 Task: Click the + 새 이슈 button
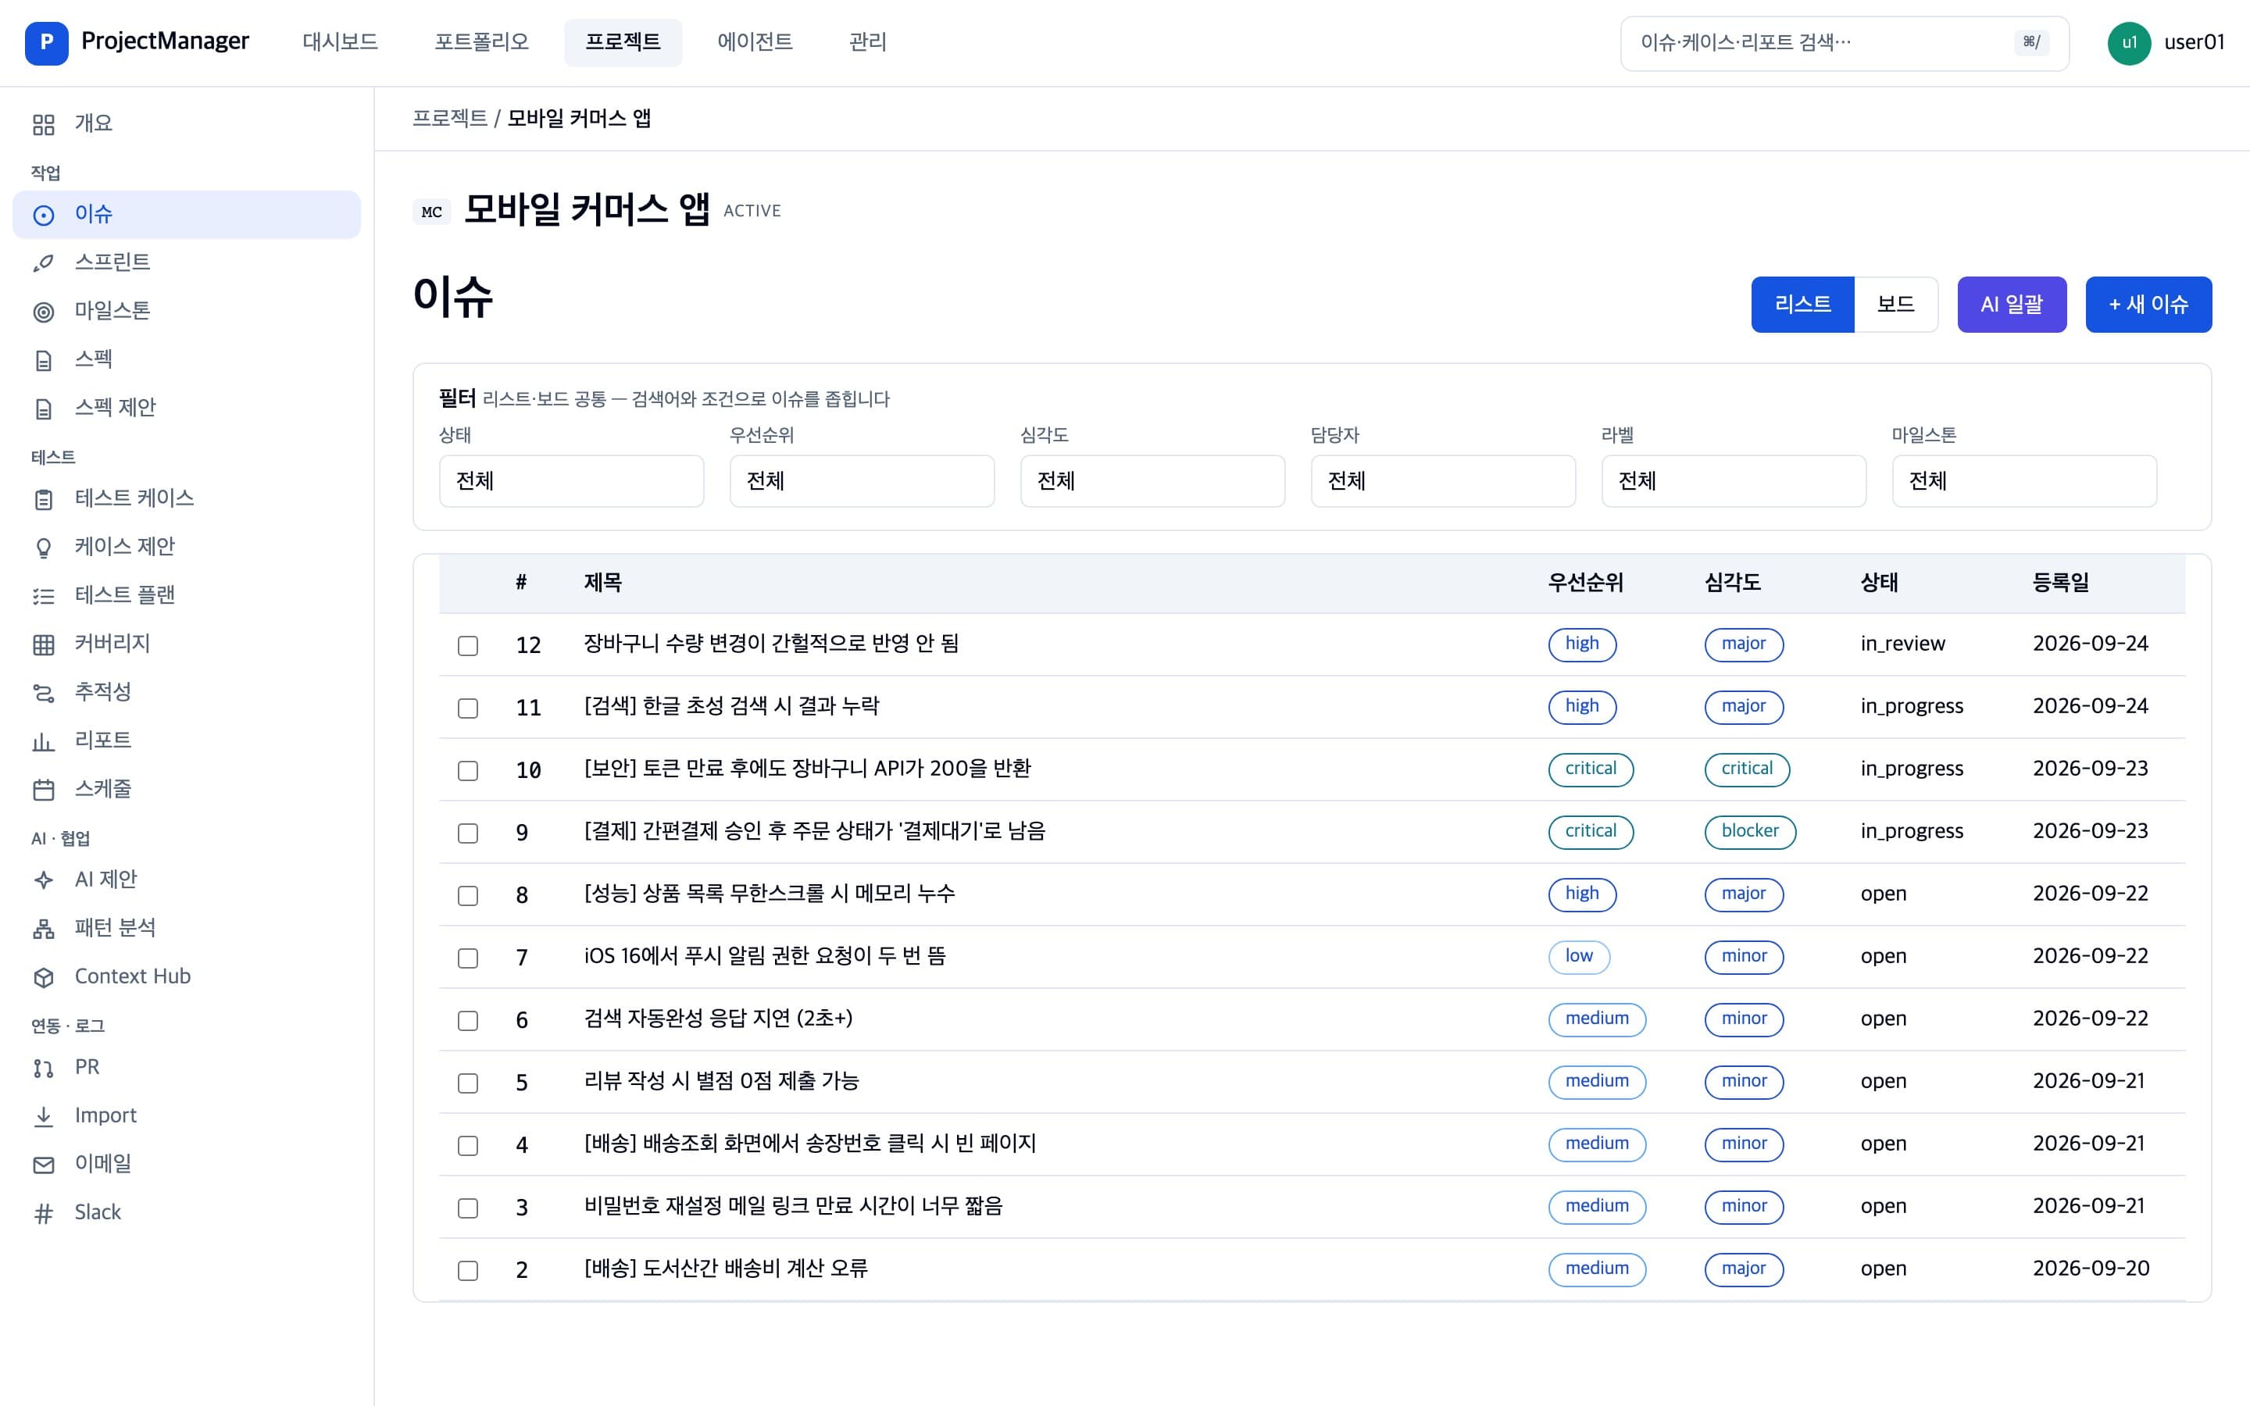2148,304
